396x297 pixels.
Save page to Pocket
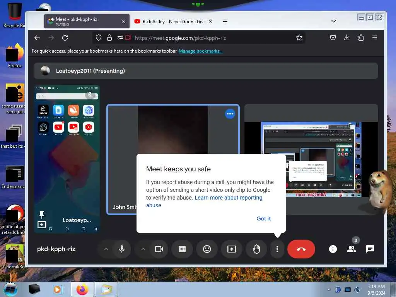333,38
